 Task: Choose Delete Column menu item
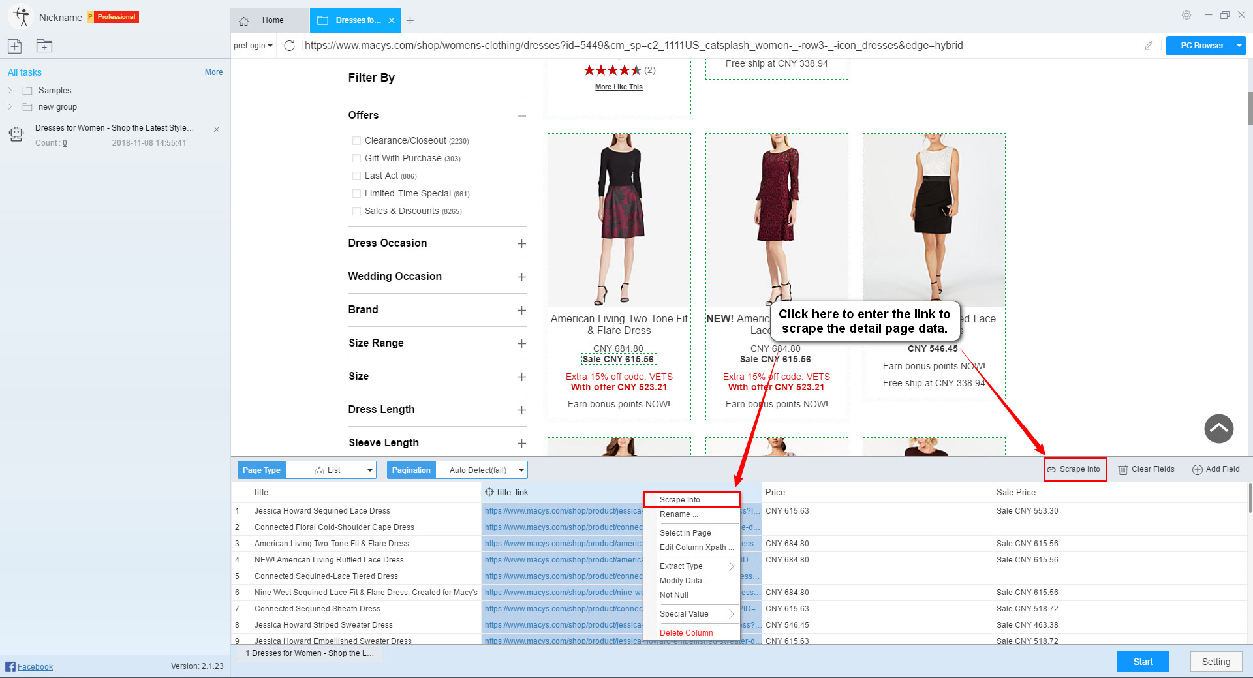click(x=692, y=633)
